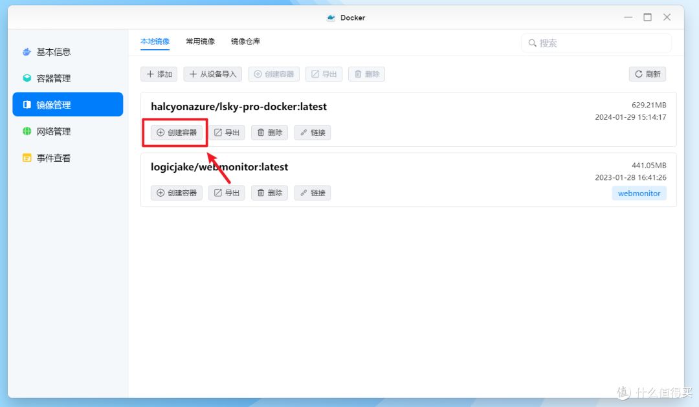Click the plus icon on 从设备导入
This screenshot has width=699, height=407.
(x=193, y=74)
